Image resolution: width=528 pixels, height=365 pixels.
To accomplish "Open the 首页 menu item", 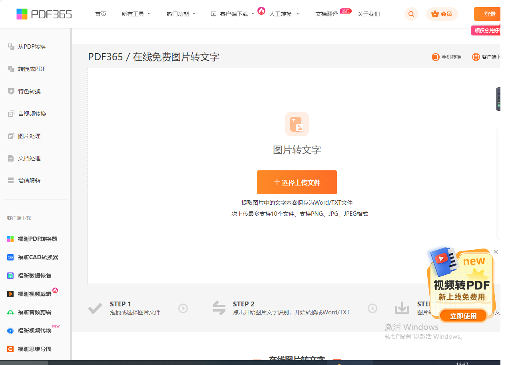I will point(101,14).
